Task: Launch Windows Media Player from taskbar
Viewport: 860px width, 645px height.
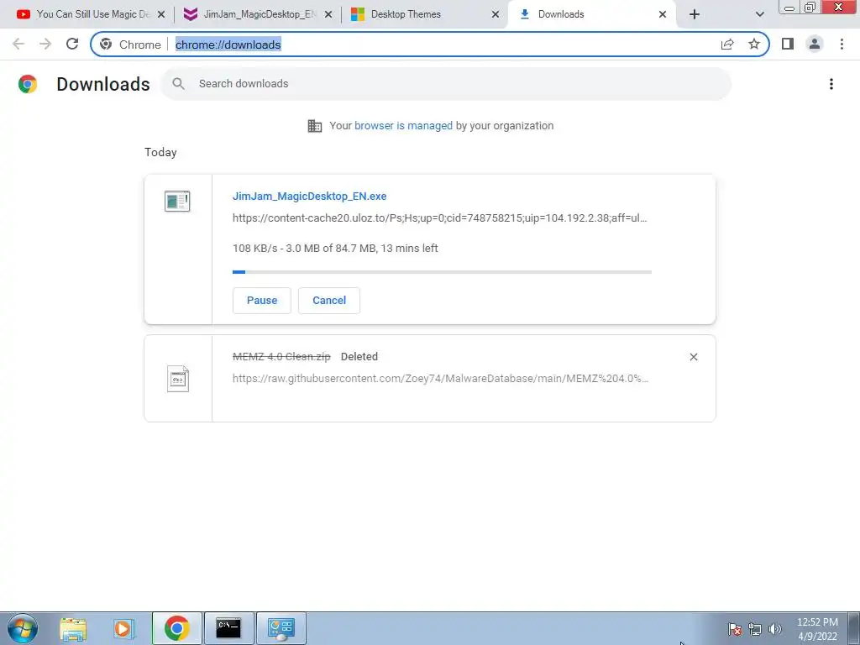Action: pos(124,628)
